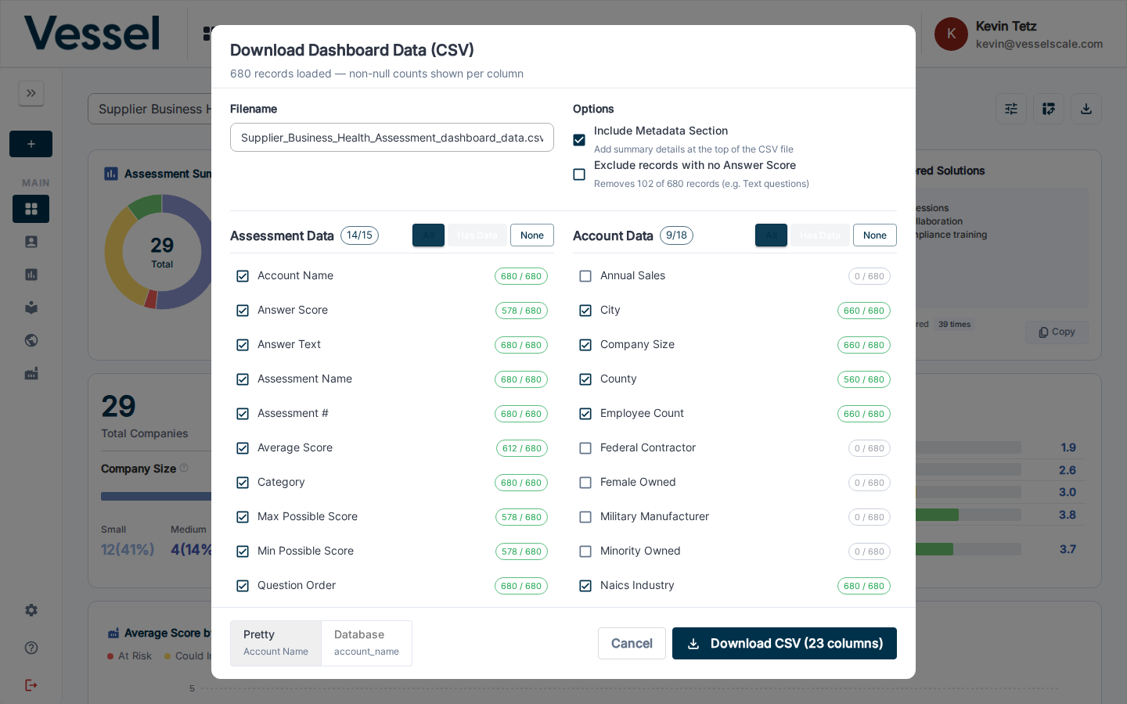This screenshot has height=704, width=1127.
Task: Click Download CSV (23 columns) button
Action: tap(784, 643)
